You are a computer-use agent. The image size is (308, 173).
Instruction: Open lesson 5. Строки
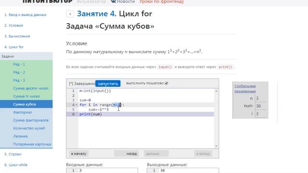[13, 154]
